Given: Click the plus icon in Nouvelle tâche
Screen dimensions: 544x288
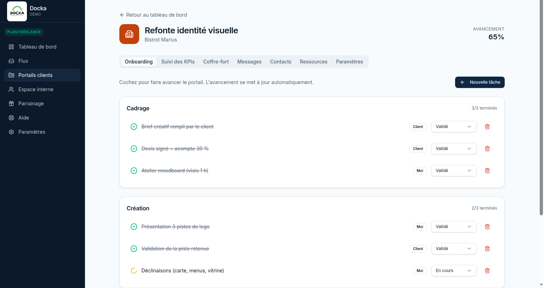Looking at the screenshot, I should 462,82.
